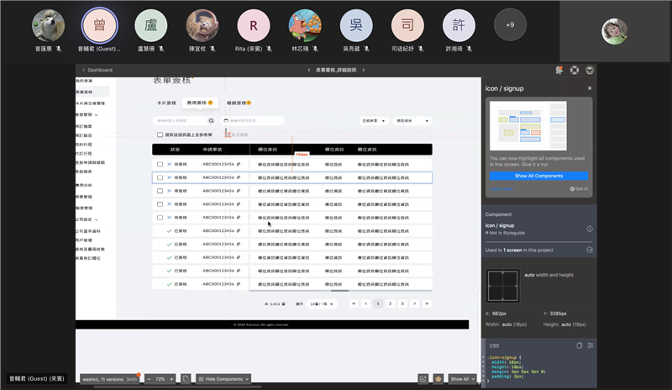
Task: Click the info icon beside icon / signup component
Action: point(589,229)
